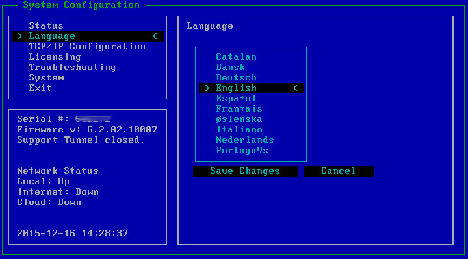Click the Firmware version line
This screenshot has height=259, width=468.
pyautogui.click(x=87, y=130)
